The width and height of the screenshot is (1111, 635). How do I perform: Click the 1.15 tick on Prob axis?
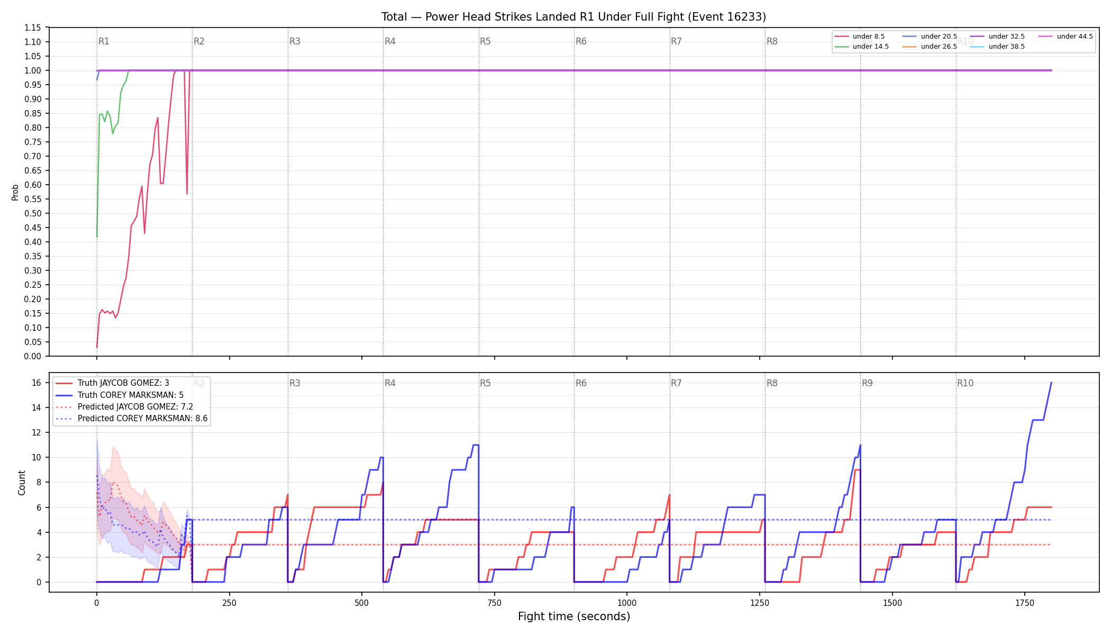[33, 28]
